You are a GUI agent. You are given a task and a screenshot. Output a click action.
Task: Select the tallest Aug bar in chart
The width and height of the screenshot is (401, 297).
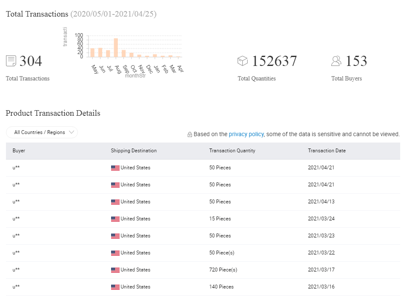tap(116, 48)
